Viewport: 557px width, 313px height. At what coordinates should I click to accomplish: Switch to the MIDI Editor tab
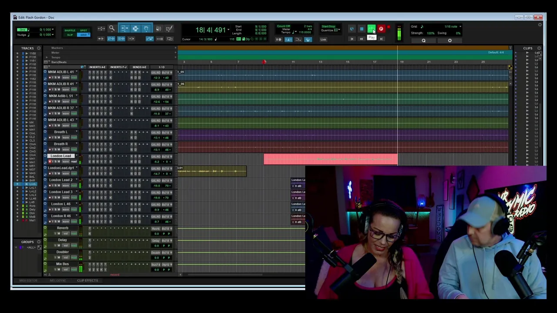[x=28, y=280]
